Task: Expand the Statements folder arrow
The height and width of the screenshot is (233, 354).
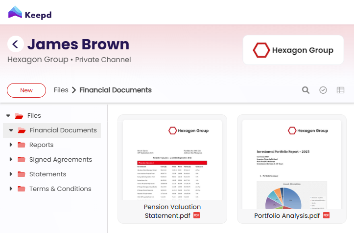Action: point(11,174)
